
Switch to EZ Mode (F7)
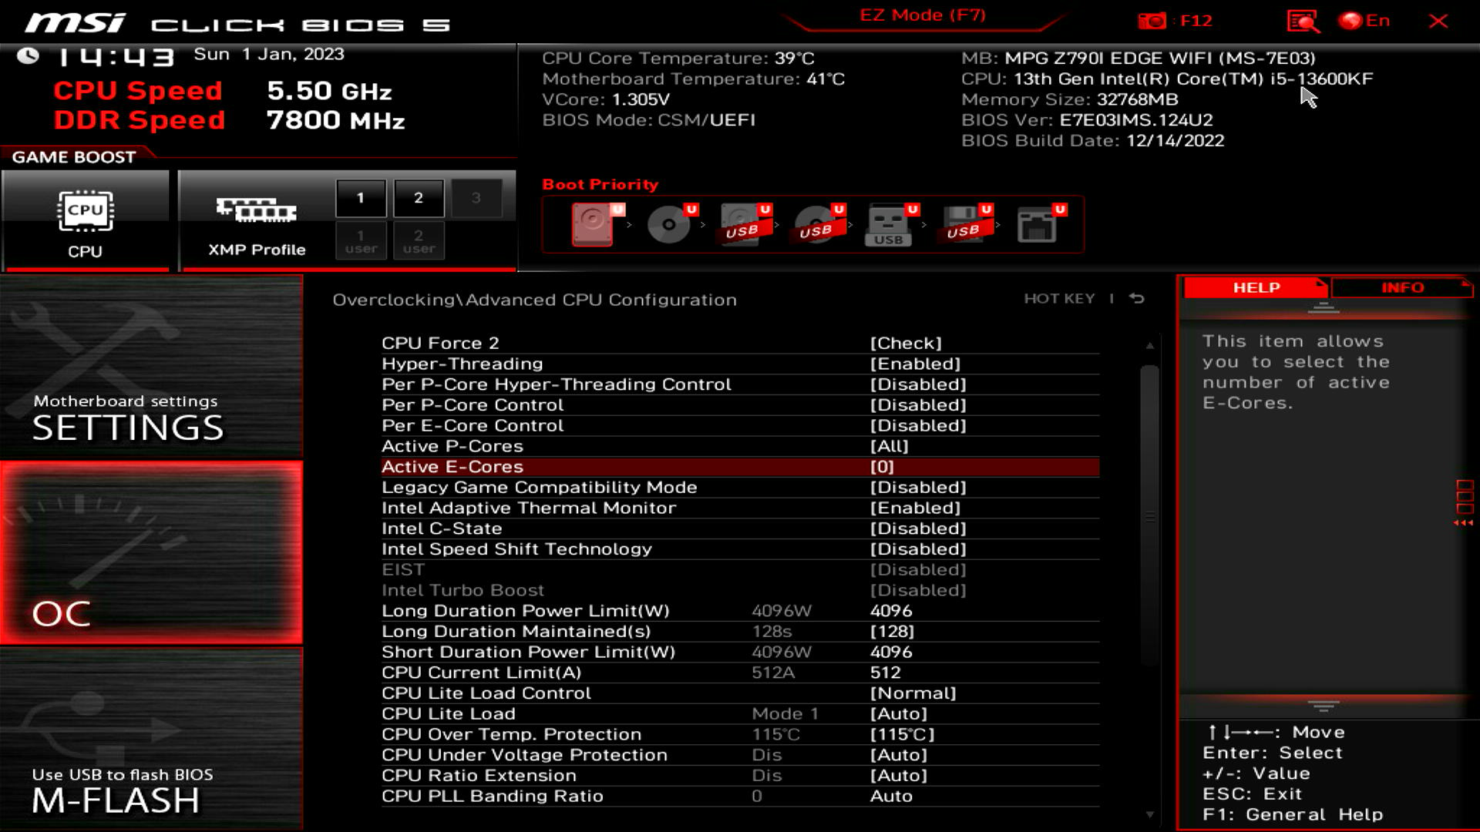(922, 15)
